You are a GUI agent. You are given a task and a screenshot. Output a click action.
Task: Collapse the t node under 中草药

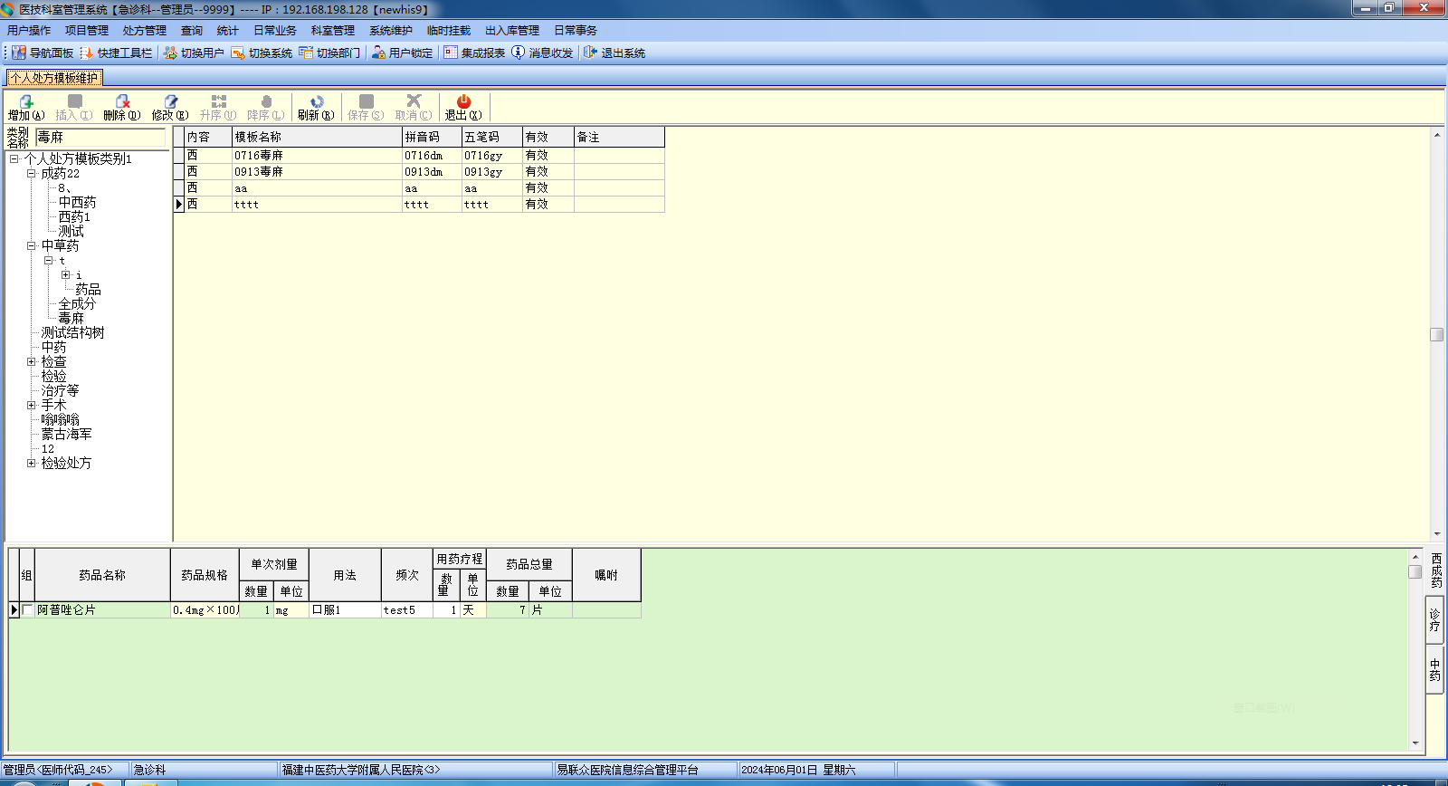(x=48, y=261)
